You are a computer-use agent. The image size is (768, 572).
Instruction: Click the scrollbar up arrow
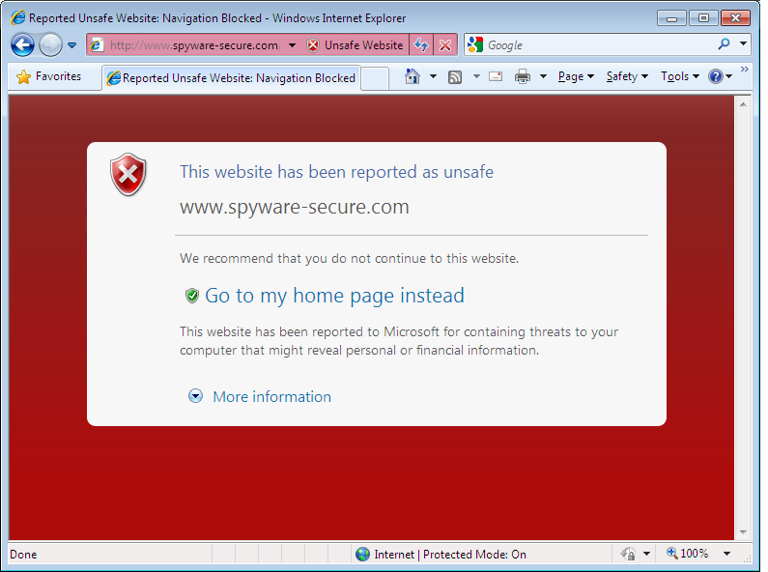743,104
